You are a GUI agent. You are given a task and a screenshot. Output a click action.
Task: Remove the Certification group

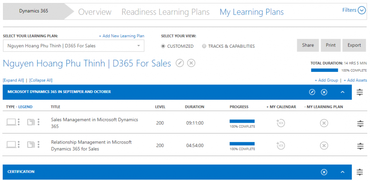(x=324, y=172)
